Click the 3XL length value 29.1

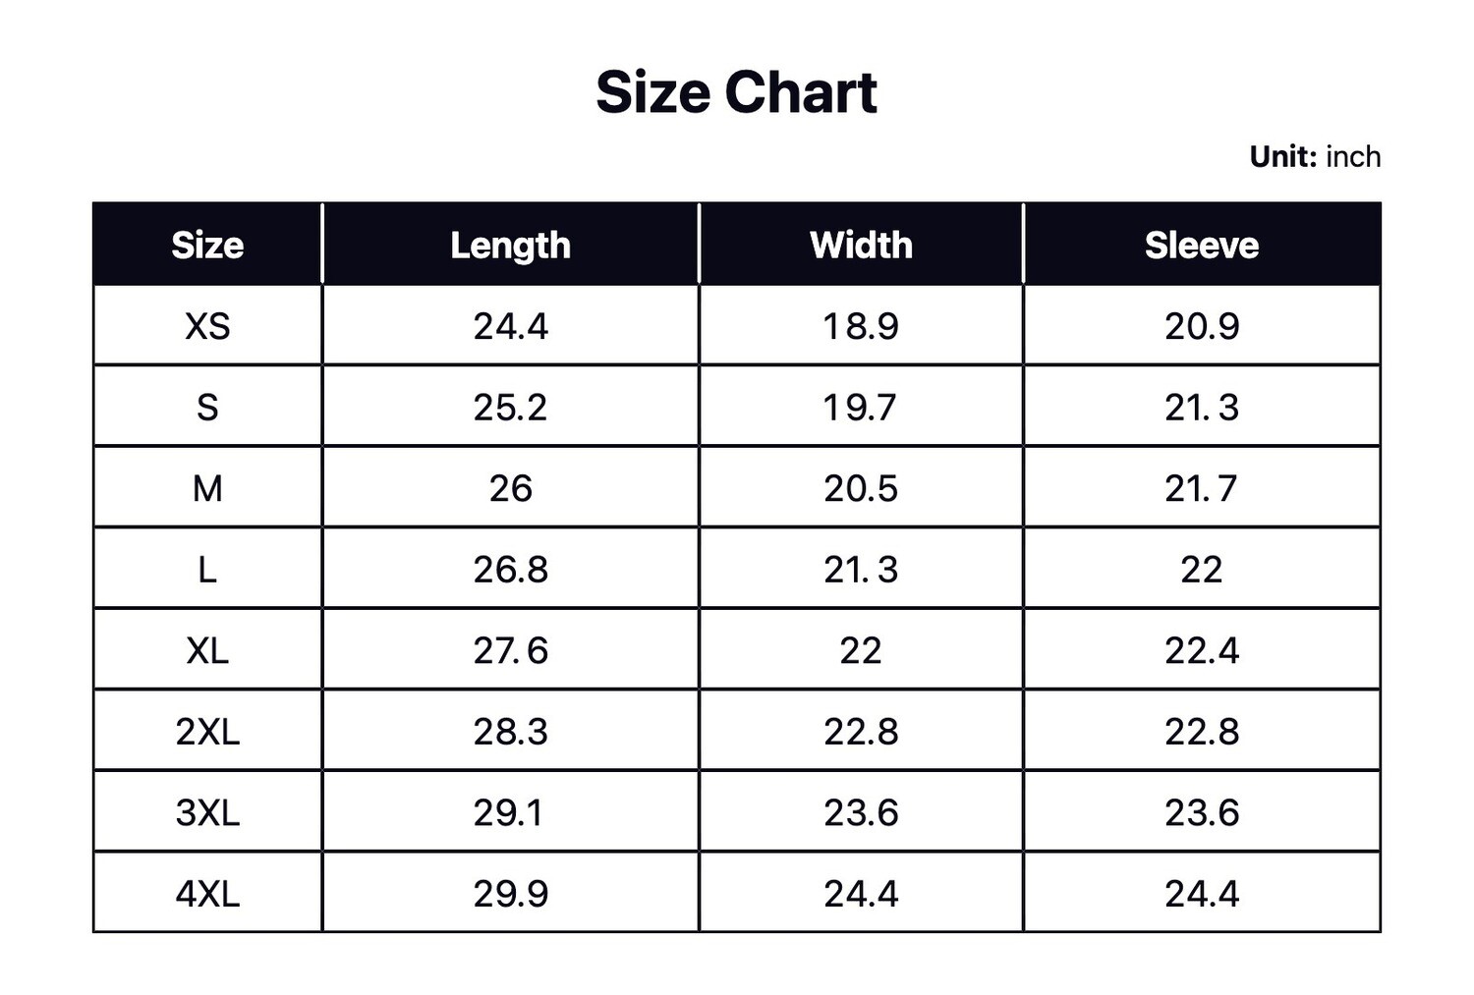tap(508, 812)
